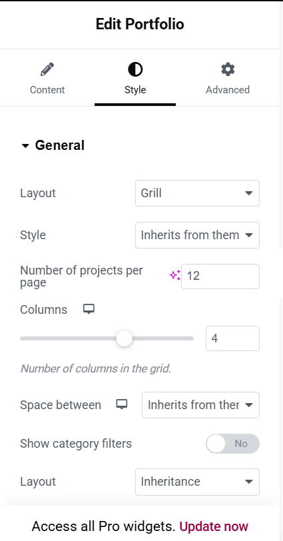
Task: Click the AI sparkle icon beside projects per page
Action: [174, 275]
